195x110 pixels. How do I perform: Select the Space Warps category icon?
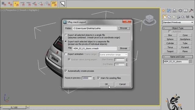(x=188, y=17)
